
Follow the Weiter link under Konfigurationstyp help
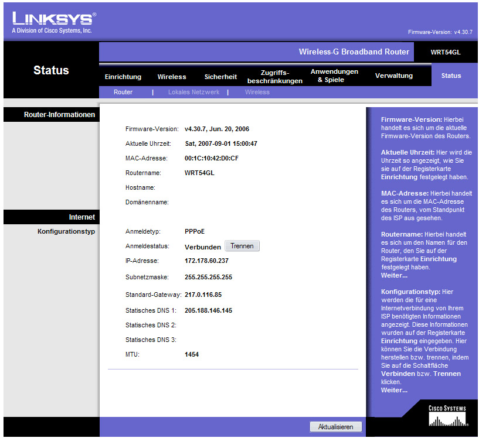click(x=394, y=390)
